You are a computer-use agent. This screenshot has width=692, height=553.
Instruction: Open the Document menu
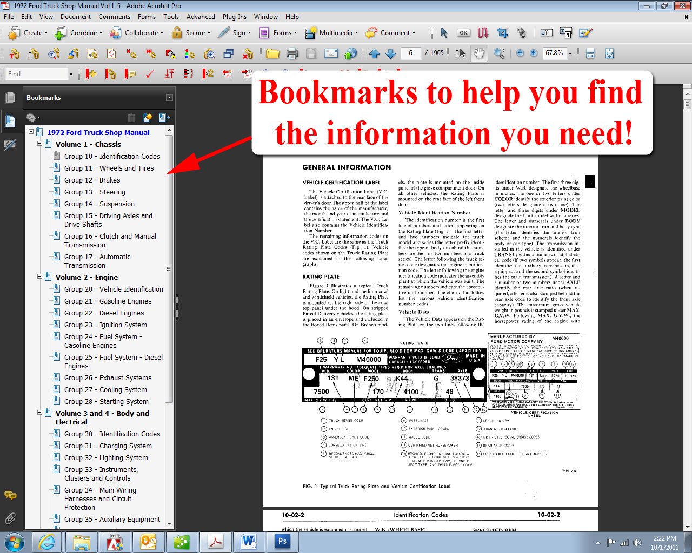[x=76, y=17]
